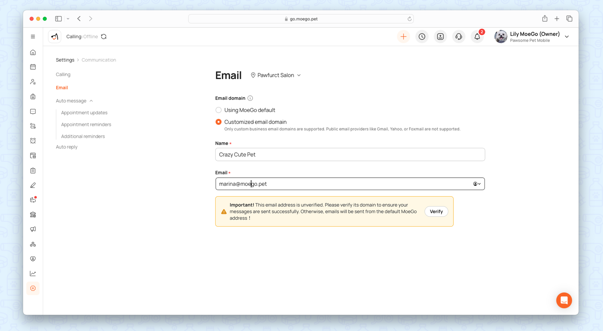
Task: Open the notifications bell
Action: 477,37
